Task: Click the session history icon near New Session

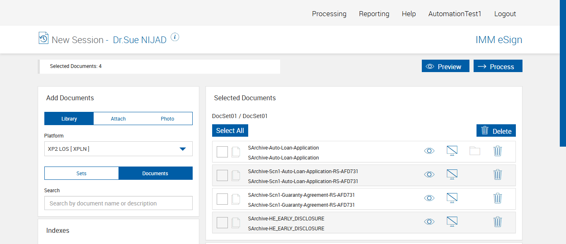Action: click(x=44, y=38)
